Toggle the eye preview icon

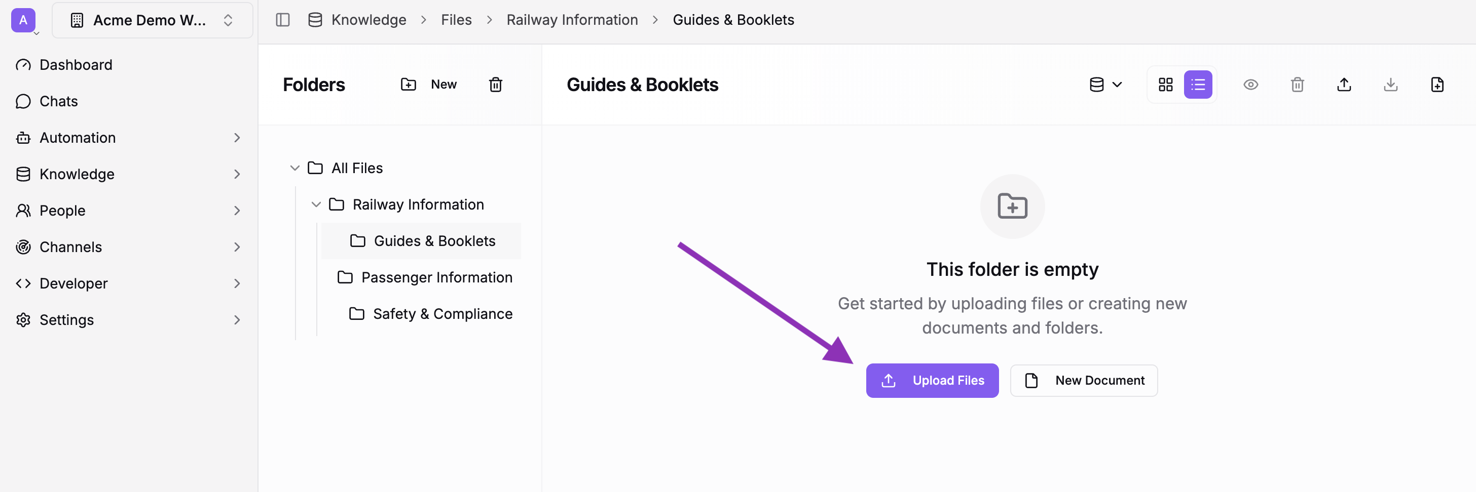[x=1251, y=85]
